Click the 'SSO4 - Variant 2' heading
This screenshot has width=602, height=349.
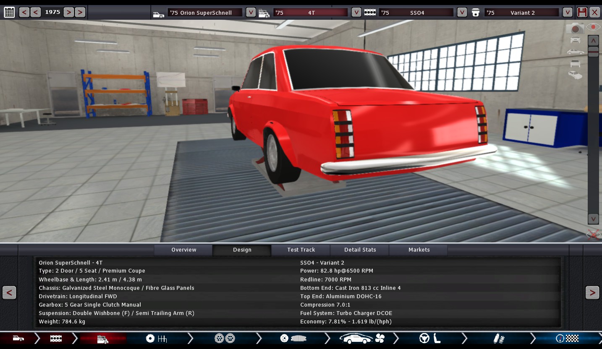[x=322, y=263]
